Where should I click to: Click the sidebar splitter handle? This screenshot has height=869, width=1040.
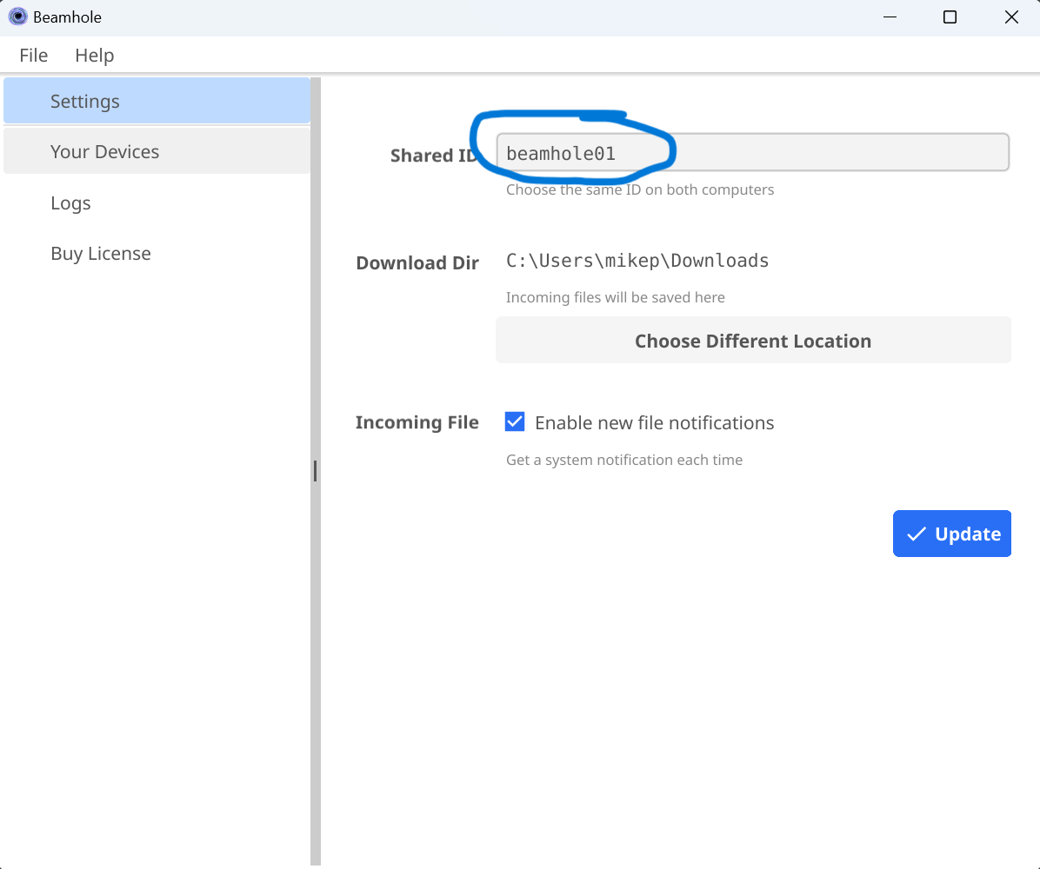tap(315, 471)
